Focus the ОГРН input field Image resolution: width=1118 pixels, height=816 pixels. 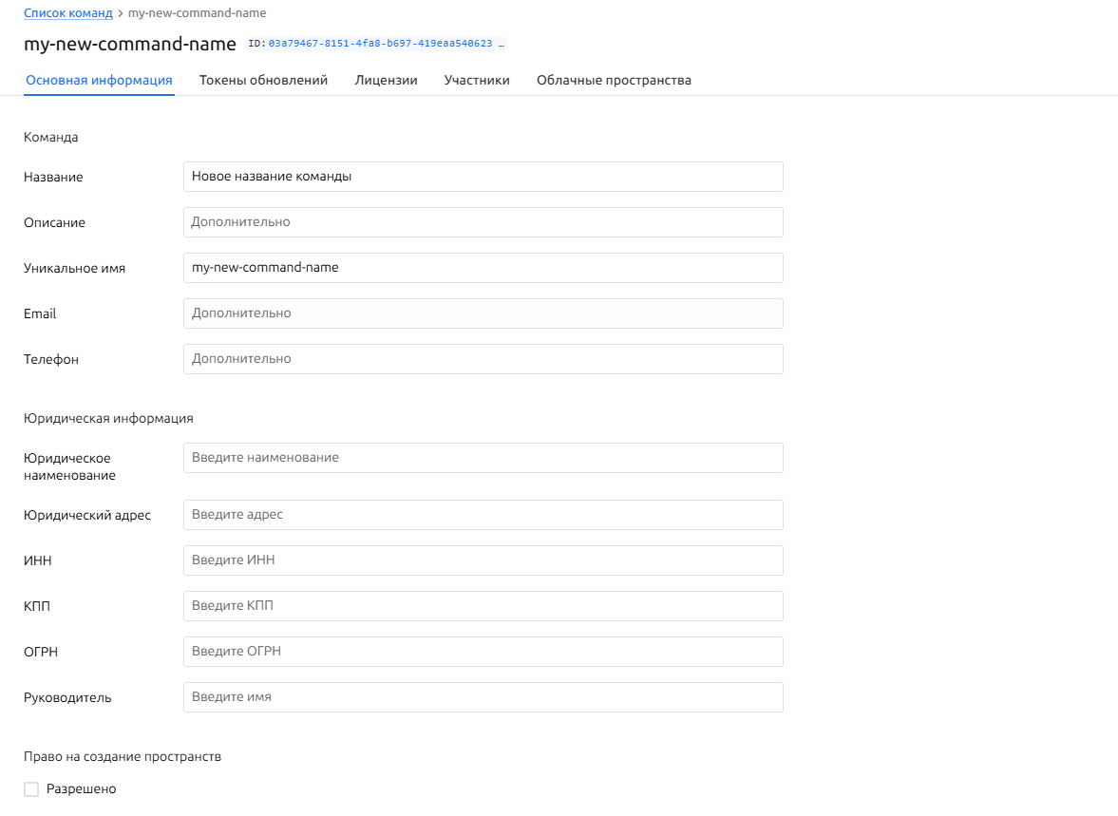483,652
